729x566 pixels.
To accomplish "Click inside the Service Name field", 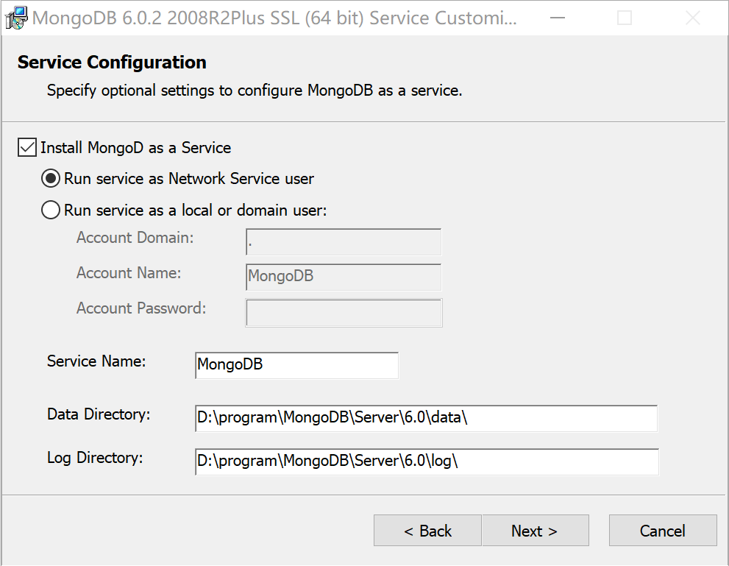I will pos(296,364).
